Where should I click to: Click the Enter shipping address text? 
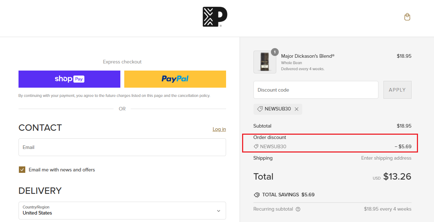click(386, 158)
